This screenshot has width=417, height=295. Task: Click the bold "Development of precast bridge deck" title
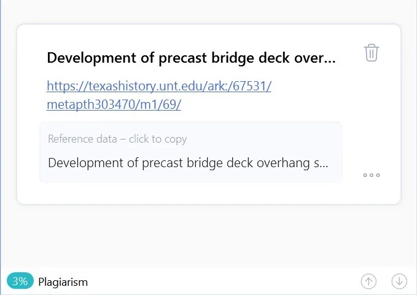click(190, 58)
